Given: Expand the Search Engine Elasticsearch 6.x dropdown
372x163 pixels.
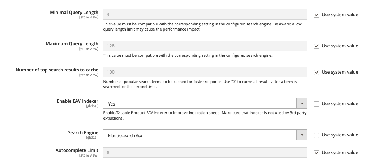Looking at the screenshot, I should point(205,135).
